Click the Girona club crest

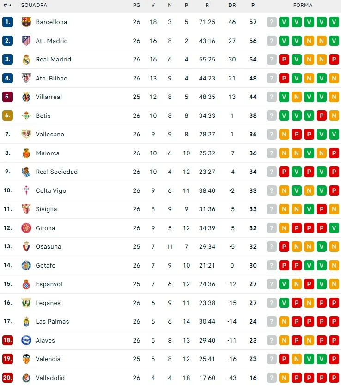click(x=26, y=228)
